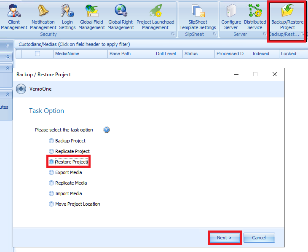Expand the SlipSheet group dialog launcher
This screenshot has height=252, width=308.
(x=215, y=34)
